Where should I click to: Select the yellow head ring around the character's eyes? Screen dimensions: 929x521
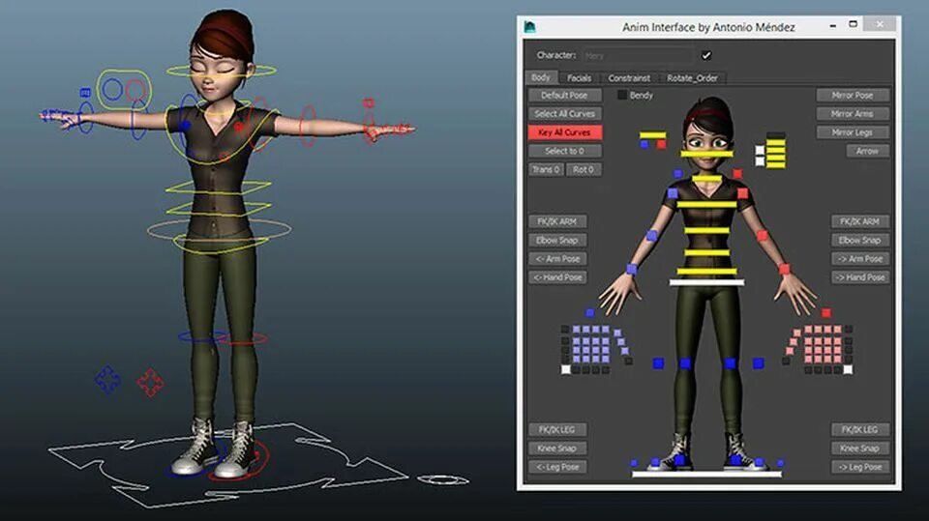coord(222,72)
